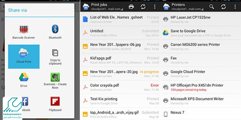Tap the 154 pages remaining today text
Screen dimensions: 241x120
coord(189,90)
